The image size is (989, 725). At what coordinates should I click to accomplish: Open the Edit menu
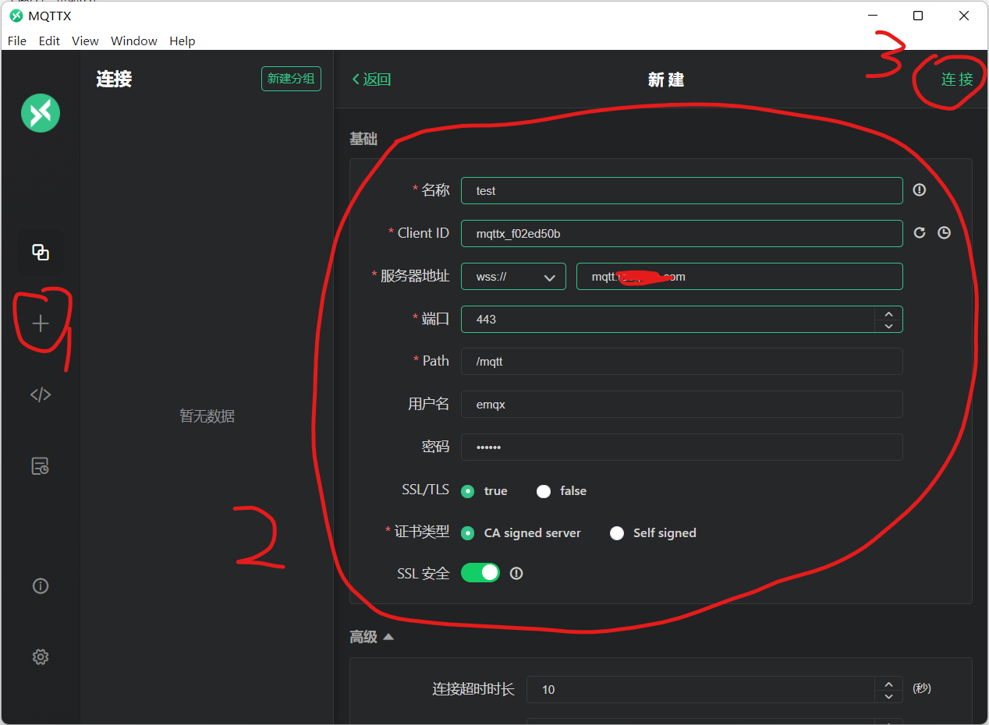tap(49, 41)
